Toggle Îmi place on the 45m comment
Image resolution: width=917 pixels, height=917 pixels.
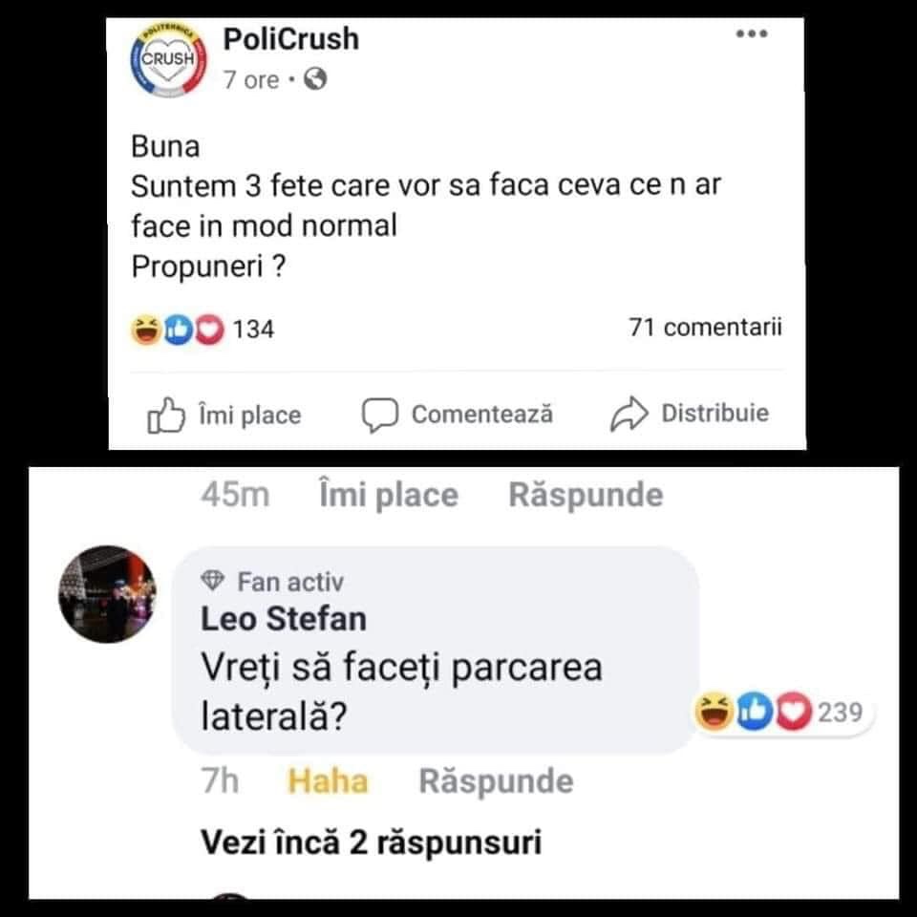pyautogui.click(x=388, y=495)
